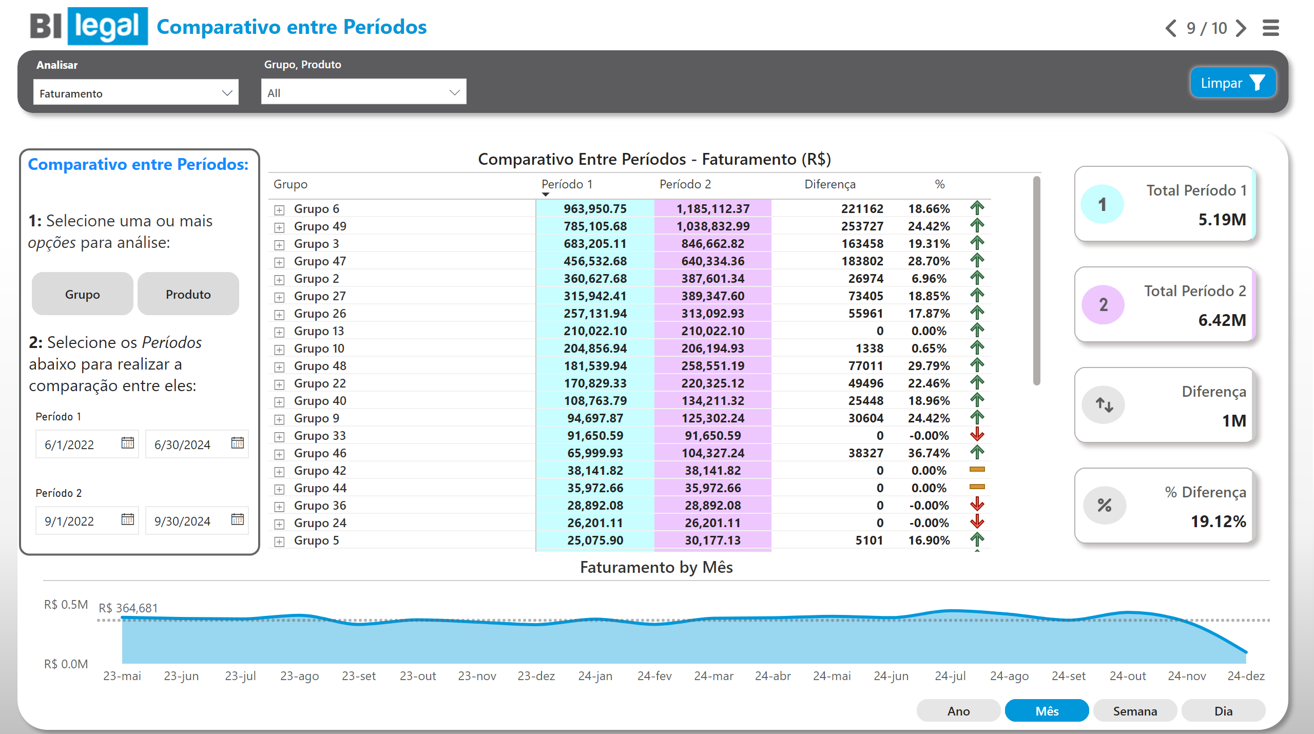Click the up-down arrows Diferença icon
Viewport: 1314px width, 734px height.
coord(1104,405)
